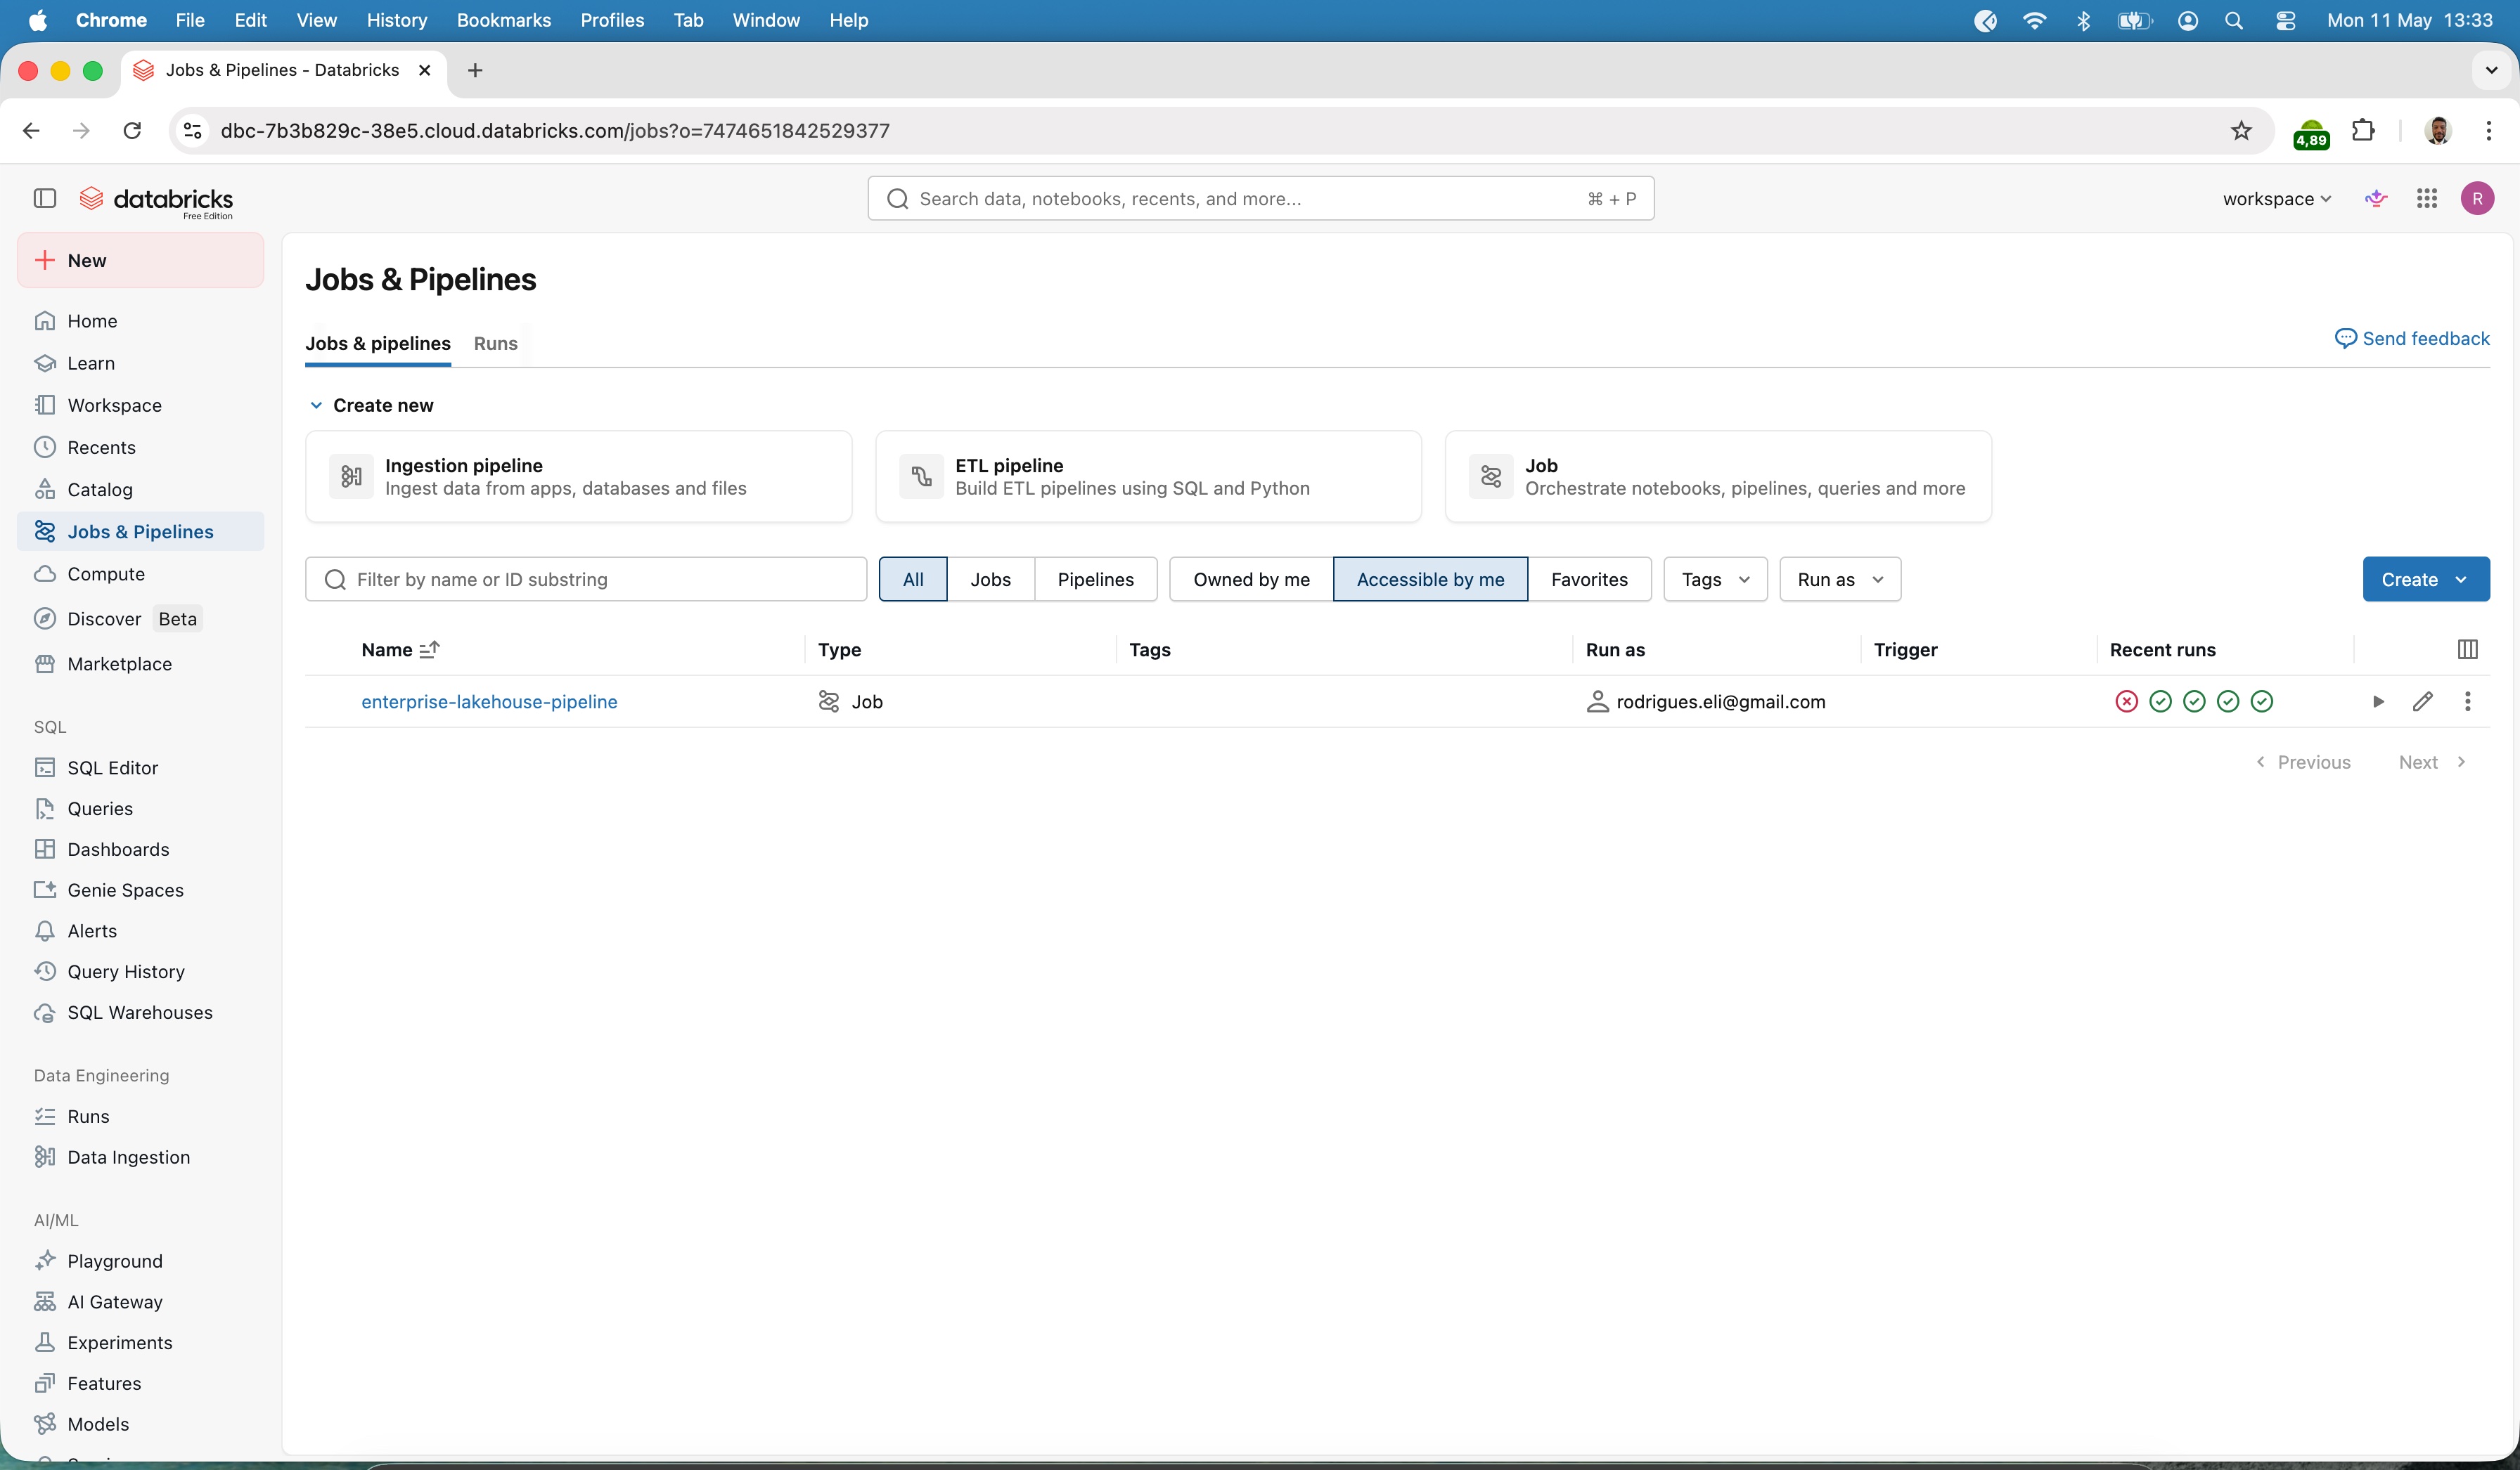Edit the enterprise-lakehouse-pipeline job with the pencil
2520x1470 pixels.
pos(2422,701)
